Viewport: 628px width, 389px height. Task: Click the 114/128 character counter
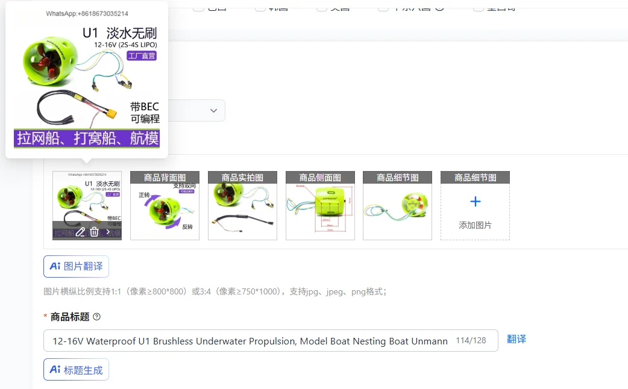[471, 341]
